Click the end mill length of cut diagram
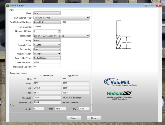The height and width of the screenshot is (125, 165). (124, 35)
